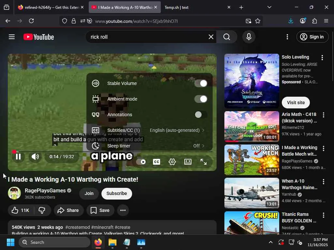334x250 pixels.
Task: Enter full screen mode
Action: 204,162
